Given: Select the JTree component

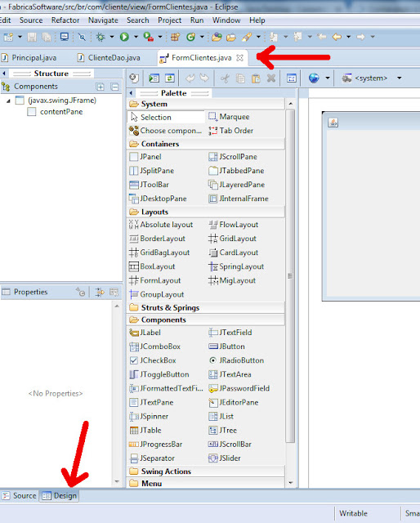Looking at the screenshot, I should (222, 431).
